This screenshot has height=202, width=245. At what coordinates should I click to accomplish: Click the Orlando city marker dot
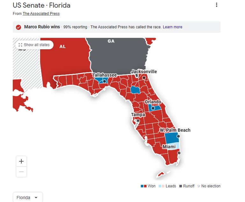(x=153, y=108)
